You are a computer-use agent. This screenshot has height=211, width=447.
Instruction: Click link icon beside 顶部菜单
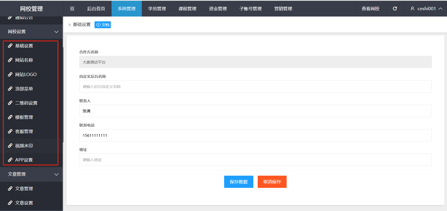point(10,89)
